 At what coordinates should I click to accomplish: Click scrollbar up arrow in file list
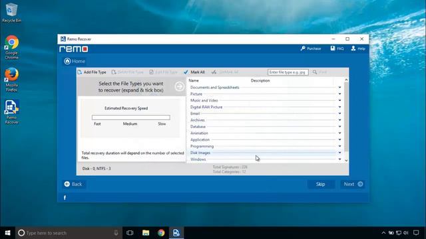(x=346, y=80)
